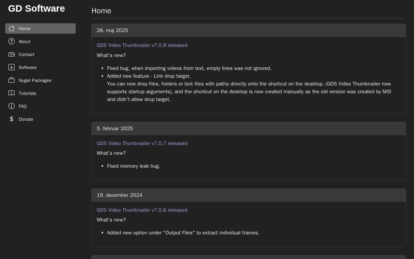414x259 pixels.
Task: Select Nuget Packages in sidebar
Action: click(x=35, y=80)
